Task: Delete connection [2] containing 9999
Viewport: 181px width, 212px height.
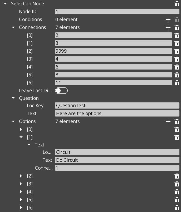Action: (177, 51)
